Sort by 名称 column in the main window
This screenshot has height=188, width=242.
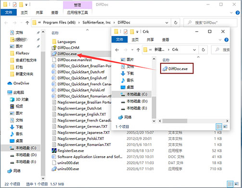55,33
